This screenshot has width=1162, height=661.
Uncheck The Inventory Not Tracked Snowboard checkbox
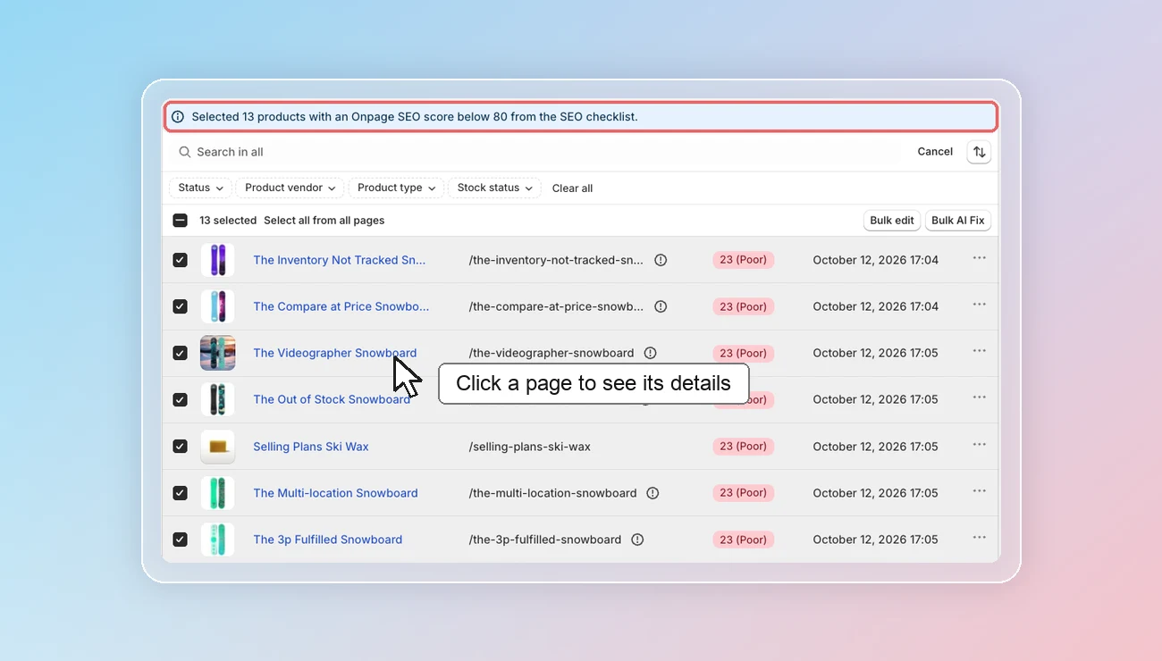[x=180, y=260]
